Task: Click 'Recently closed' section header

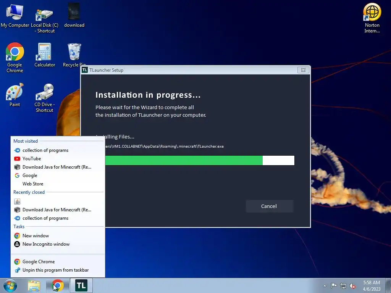Action: coord(29,192)
